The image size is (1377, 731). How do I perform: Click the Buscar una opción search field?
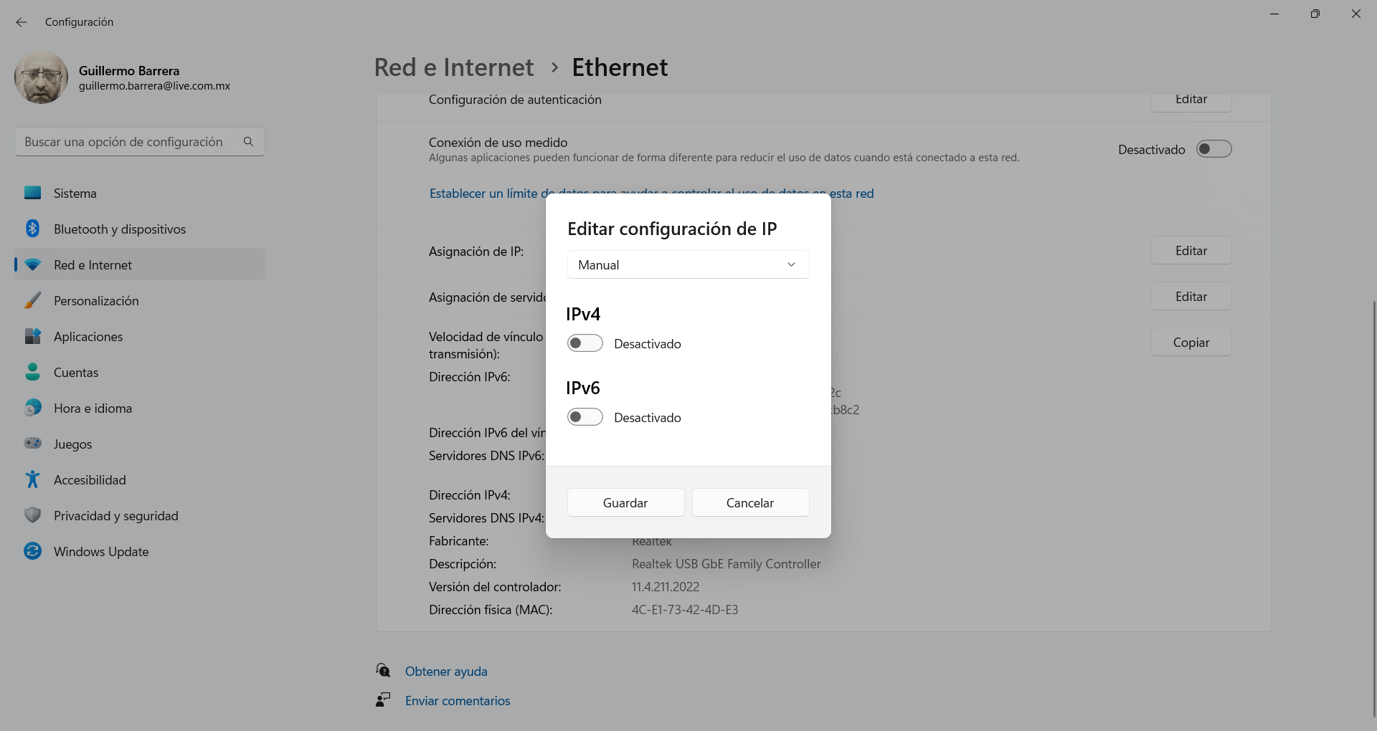pyautogui.click(x=129, y=142)
